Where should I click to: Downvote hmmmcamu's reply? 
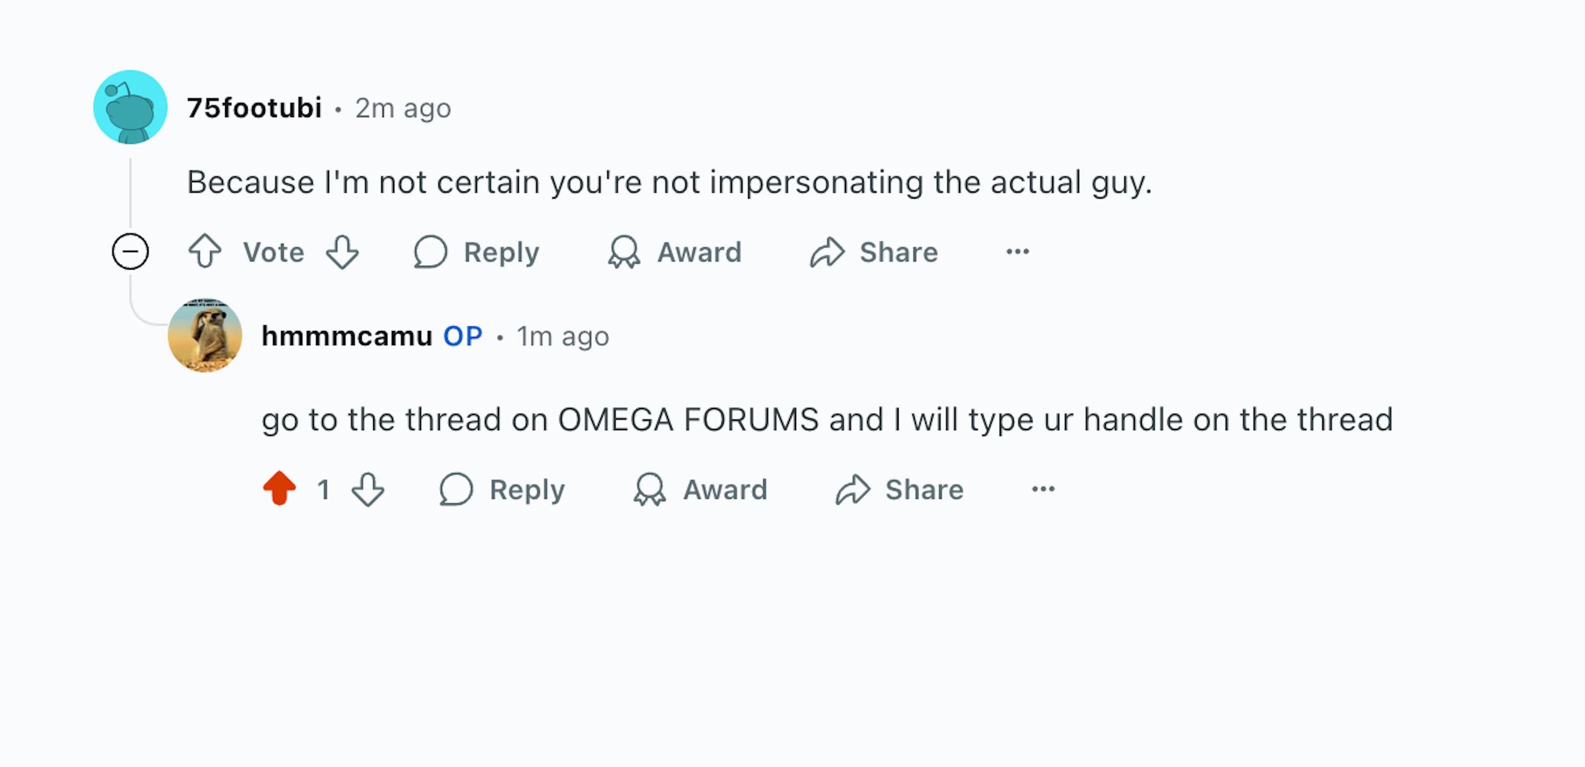(x=368, y=489)
